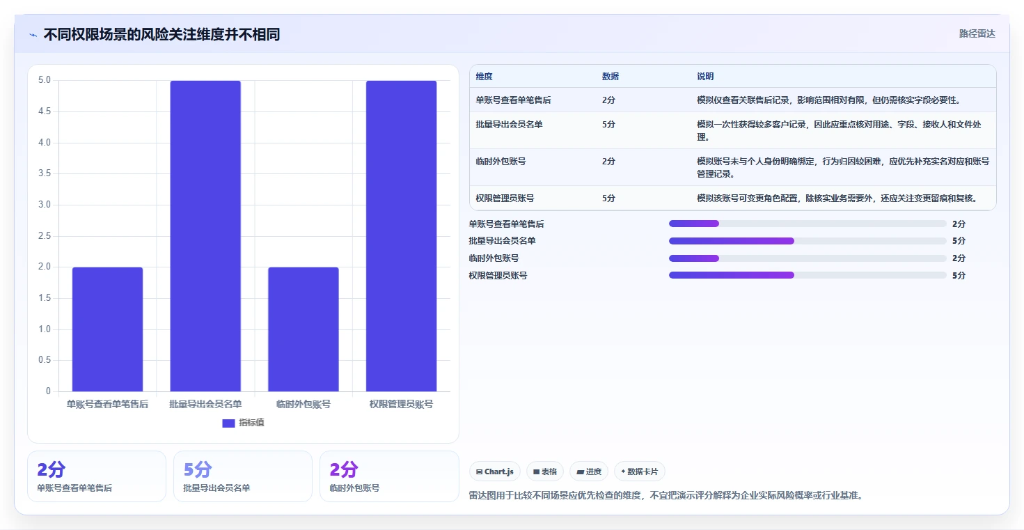The image size is (1024, 530).
Task: Click the 路径雷达 label in the header
Action: pyautogui.click(x=977, y=33)
